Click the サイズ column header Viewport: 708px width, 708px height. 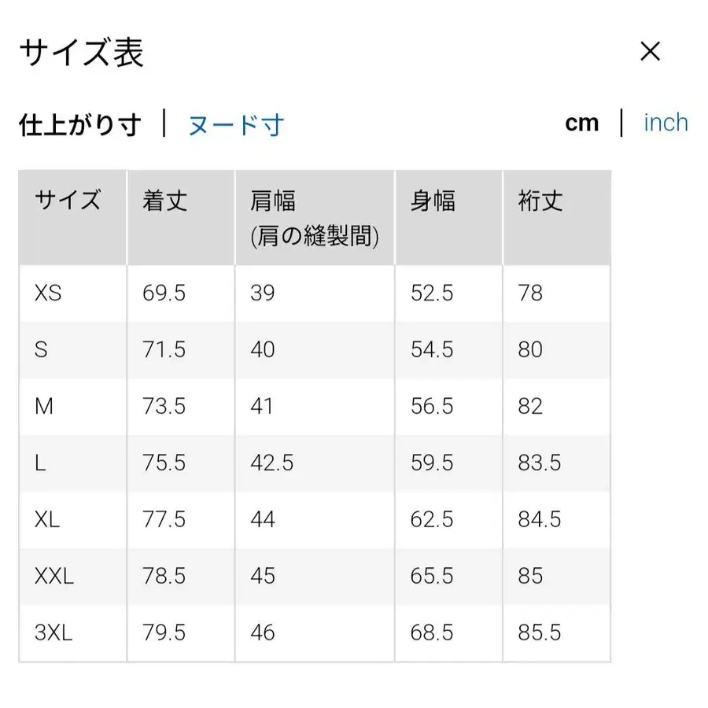pos(67,201)
